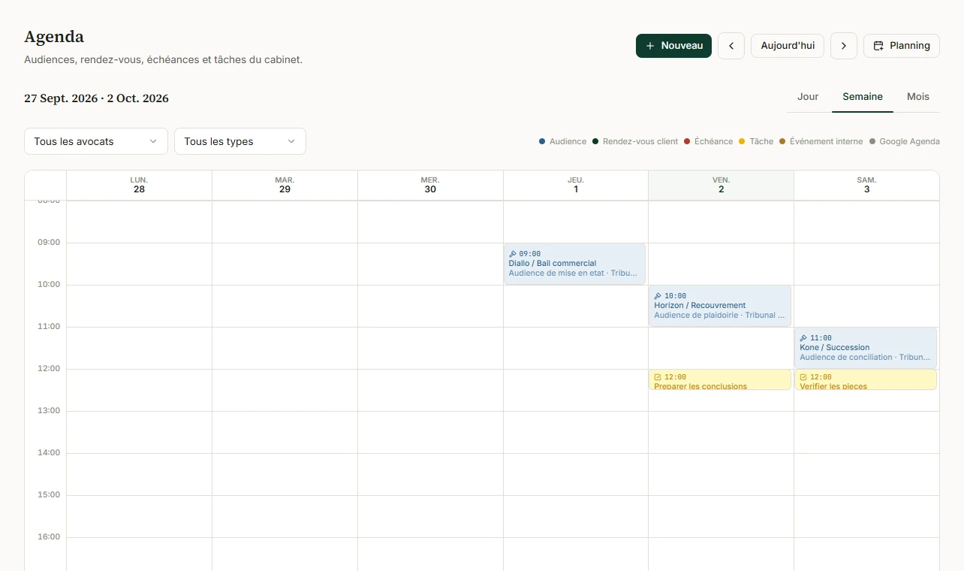Open the Preparer les conclusions task
The height and width of the screenshot is (571, 964).
[720, 379]
